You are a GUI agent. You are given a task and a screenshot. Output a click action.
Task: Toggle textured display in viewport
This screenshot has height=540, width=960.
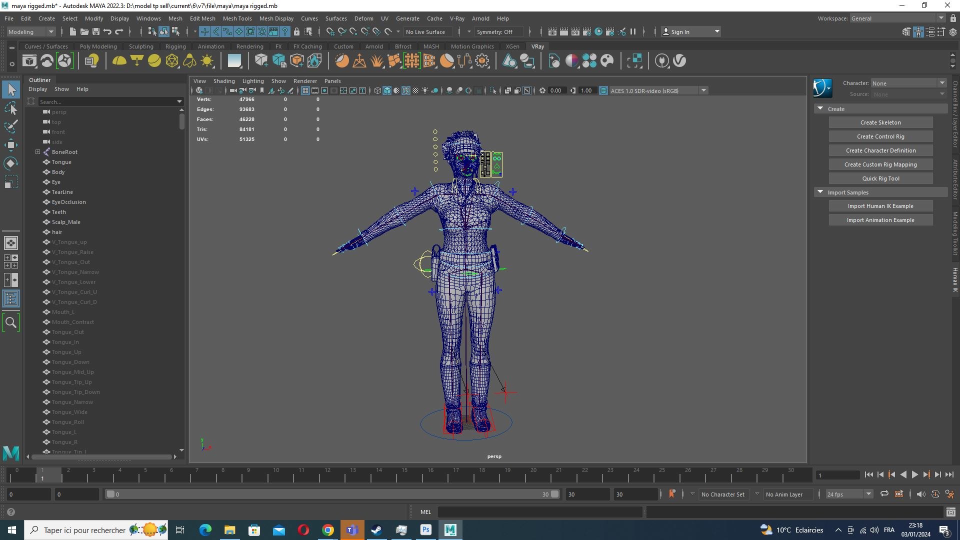click(x=415, y=90)
